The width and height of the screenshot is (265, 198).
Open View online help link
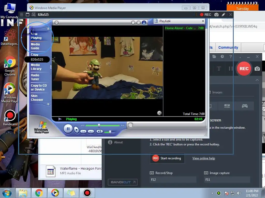tap(204, 158)
